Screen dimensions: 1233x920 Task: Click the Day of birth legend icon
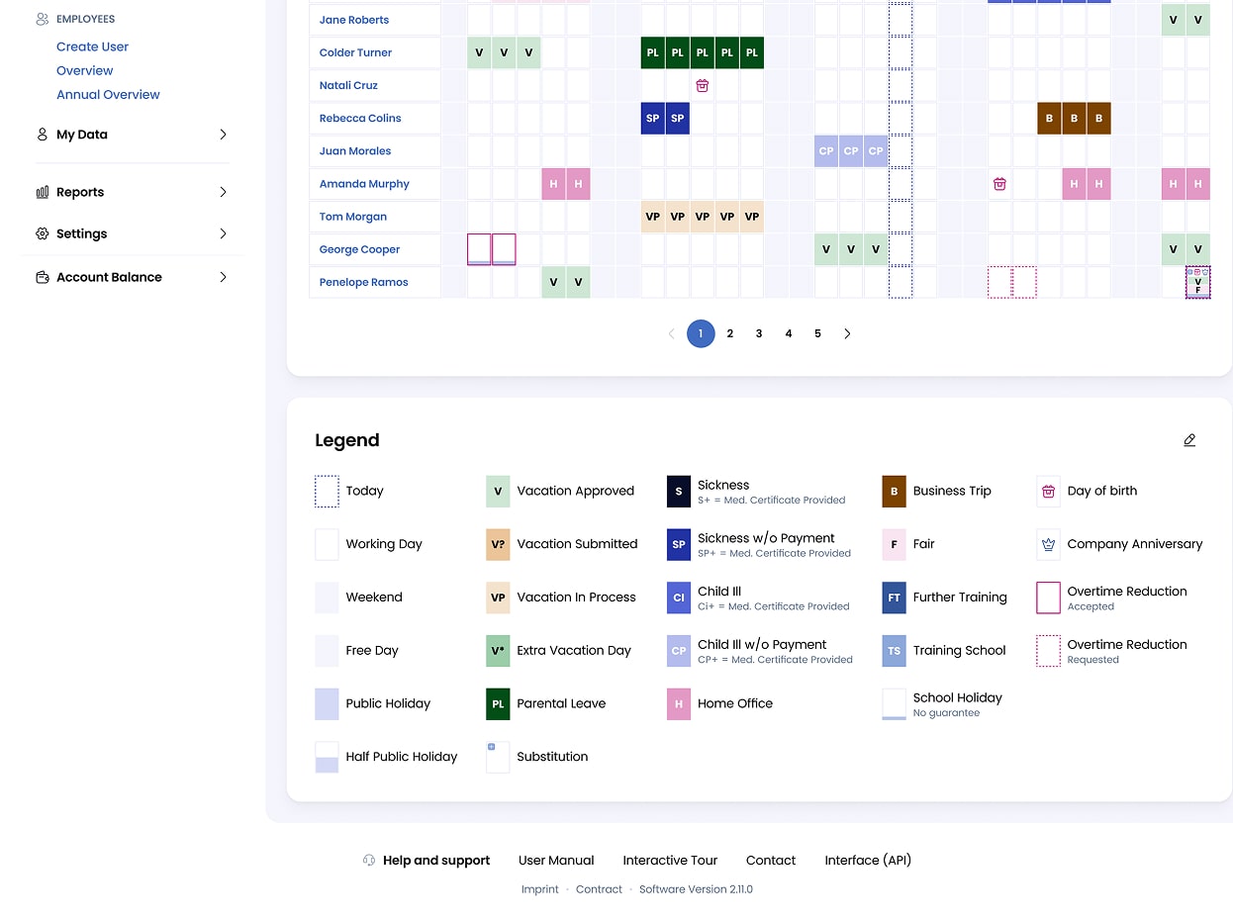pos(1048,491)
